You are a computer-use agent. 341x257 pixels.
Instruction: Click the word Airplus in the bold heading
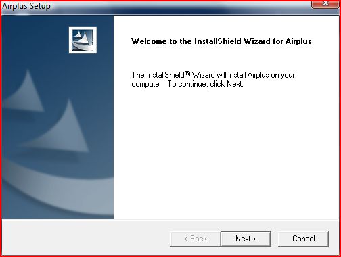298,41
